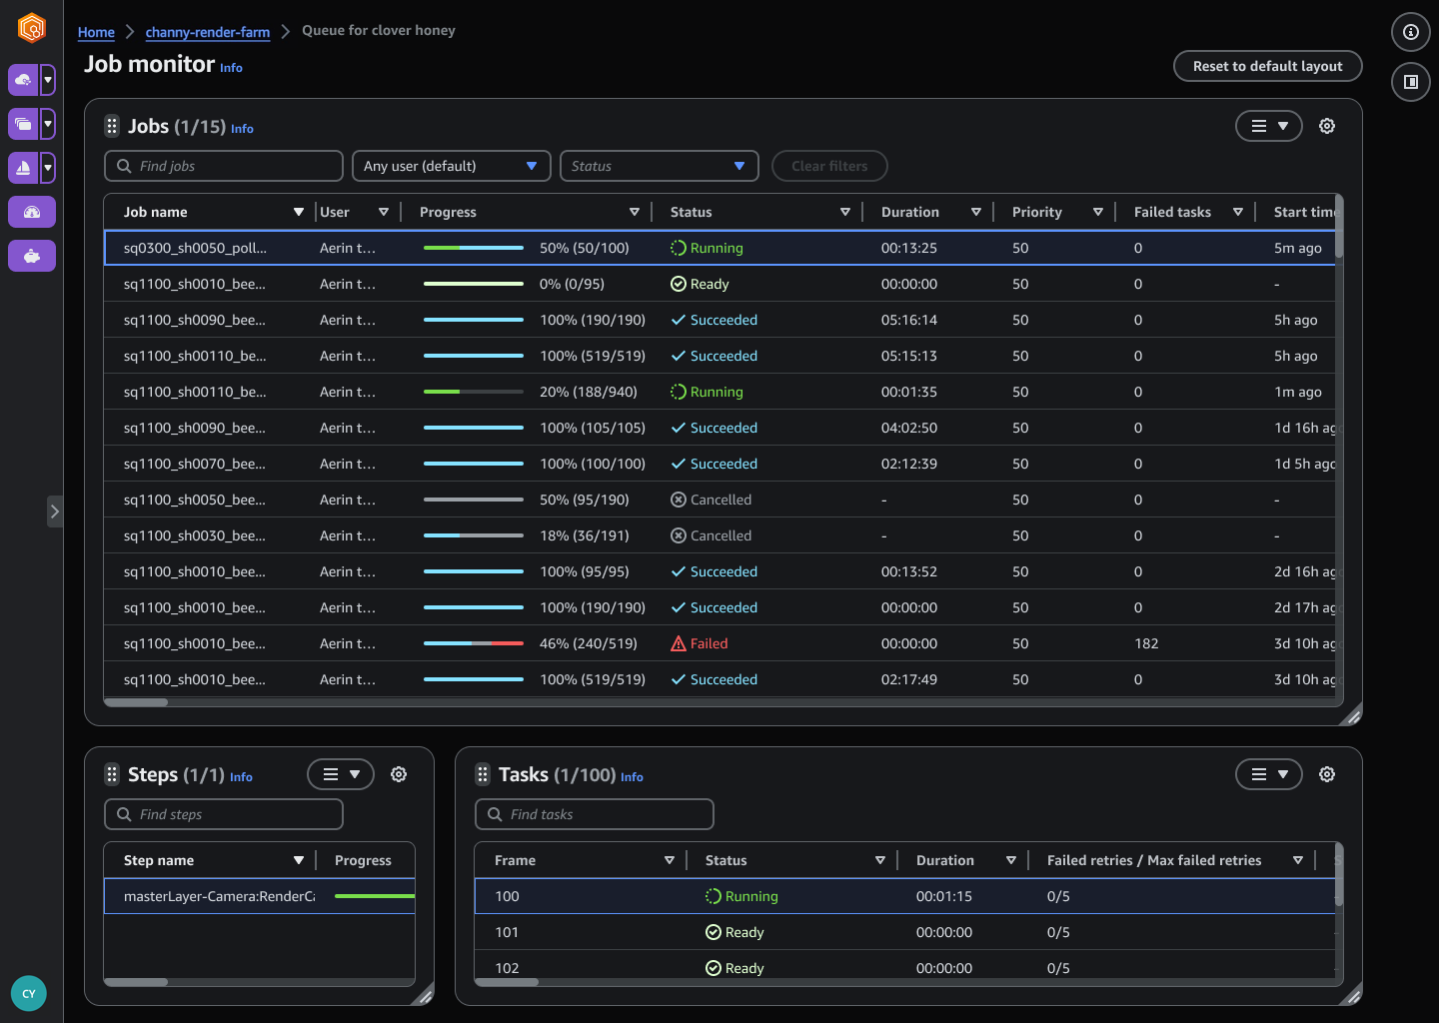Screen dimensions: 1439x1023
Task: Click the sailboat fleet icon in sidebar
Action: tap(23, 168)
